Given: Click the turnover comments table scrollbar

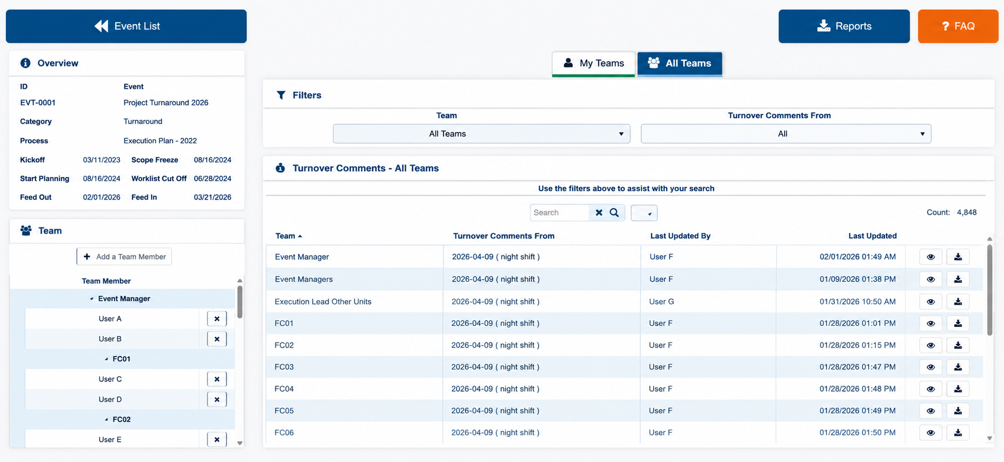Looking at the screenshot, I should tap(989, 290).
